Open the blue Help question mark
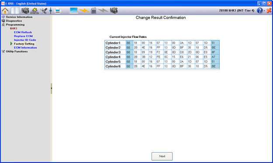Image resolution: width=273 pixels, height=163 pixels. [259, 10]
